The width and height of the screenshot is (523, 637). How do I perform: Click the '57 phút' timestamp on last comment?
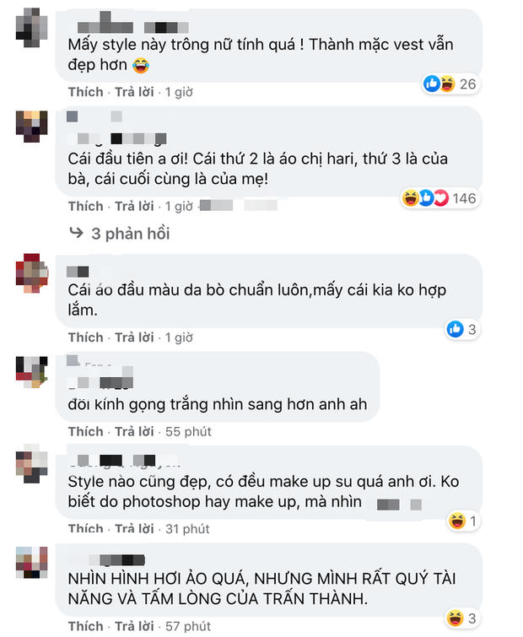pos(188,626)
